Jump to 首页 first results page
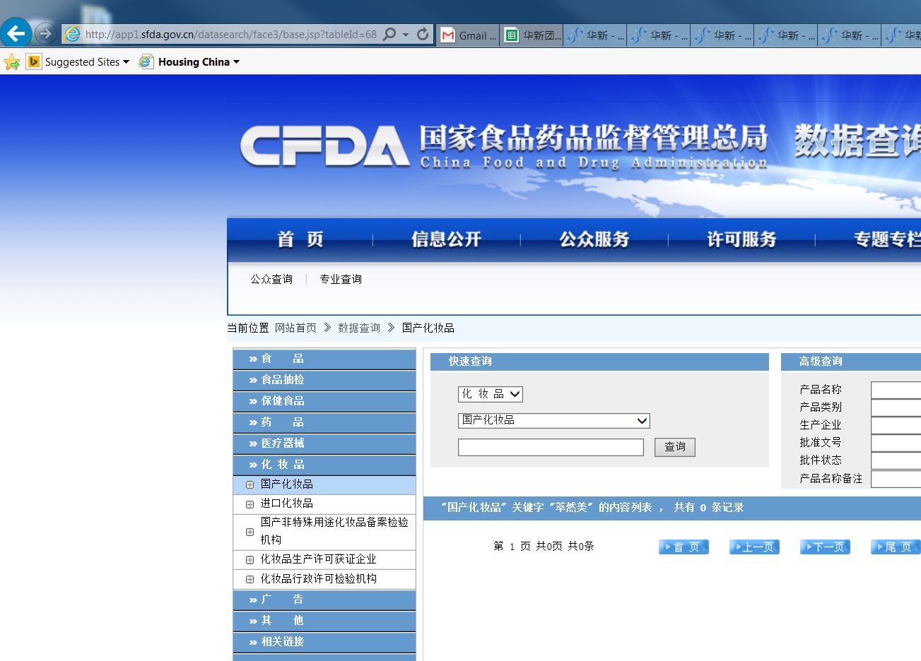Image resolution: width=921 pixels, height=661 pixels. click(684, 547)
